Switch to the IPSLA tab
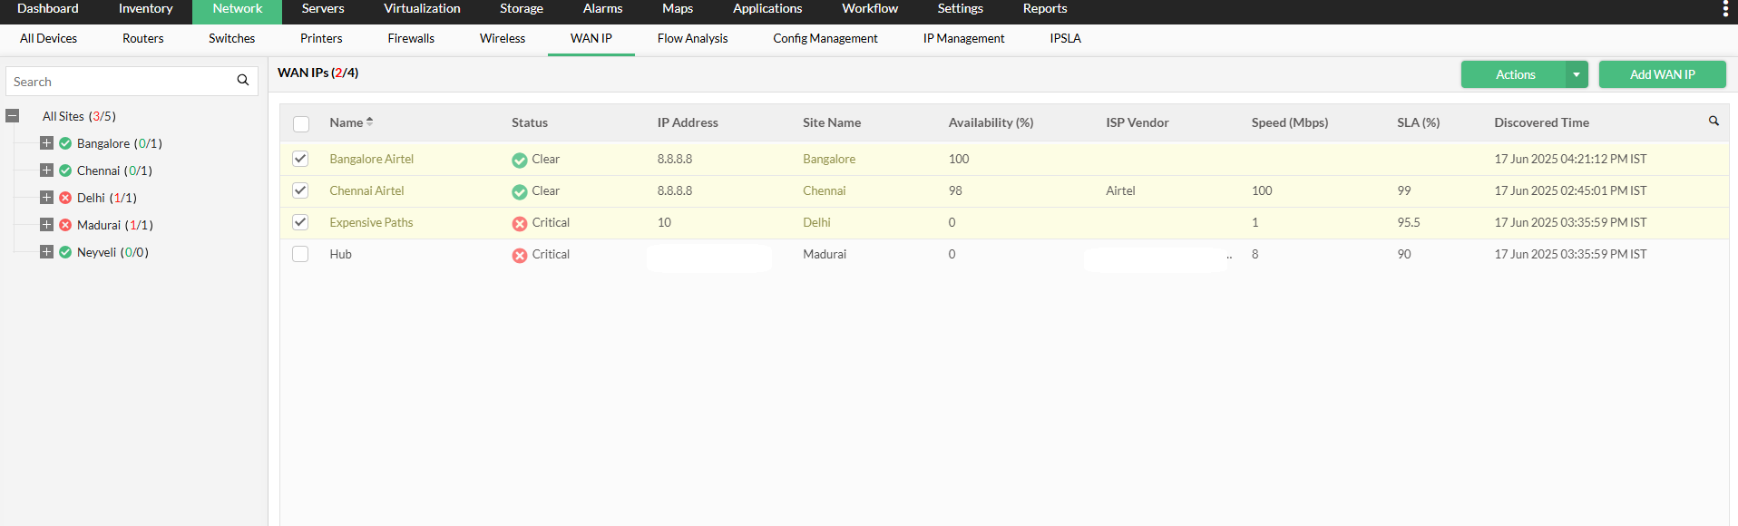This screenshot has height=526, width=1738. click(x=1065, y=38)
